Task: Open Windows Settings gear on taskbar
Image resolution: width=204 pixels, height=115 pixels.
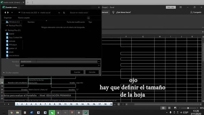Action: (x=79, y=112)
